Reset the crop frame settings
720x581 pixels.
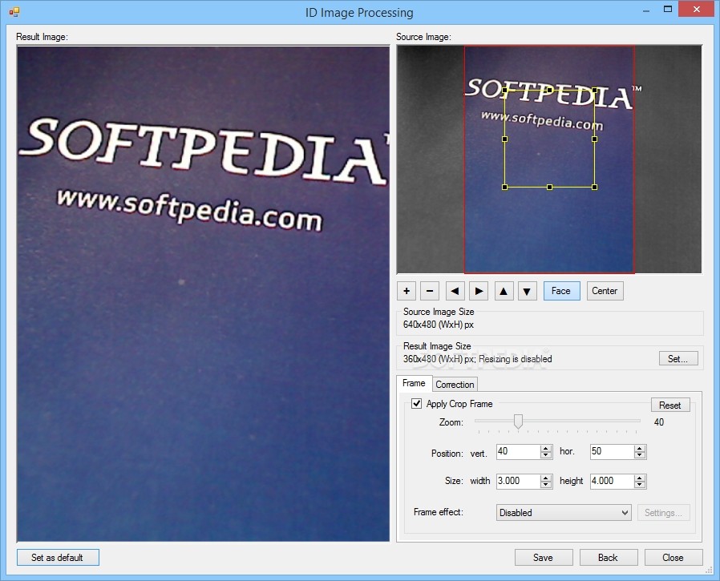click(x=670, y=405)
